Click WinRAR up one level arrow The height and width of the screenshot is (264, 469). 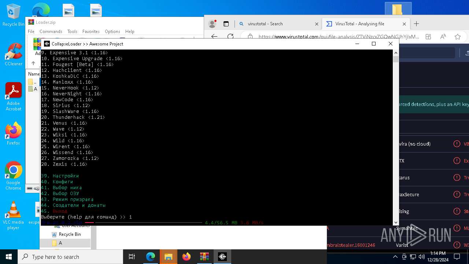pyautogui.click(x=33, y=63)
